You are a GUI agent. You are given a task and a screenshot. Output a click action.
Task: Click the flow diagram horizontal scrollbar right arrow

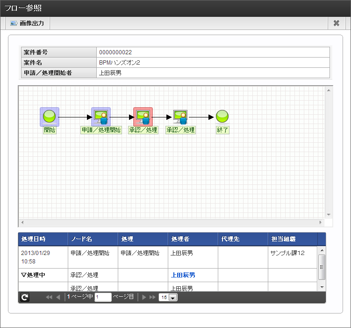point(321,222)
